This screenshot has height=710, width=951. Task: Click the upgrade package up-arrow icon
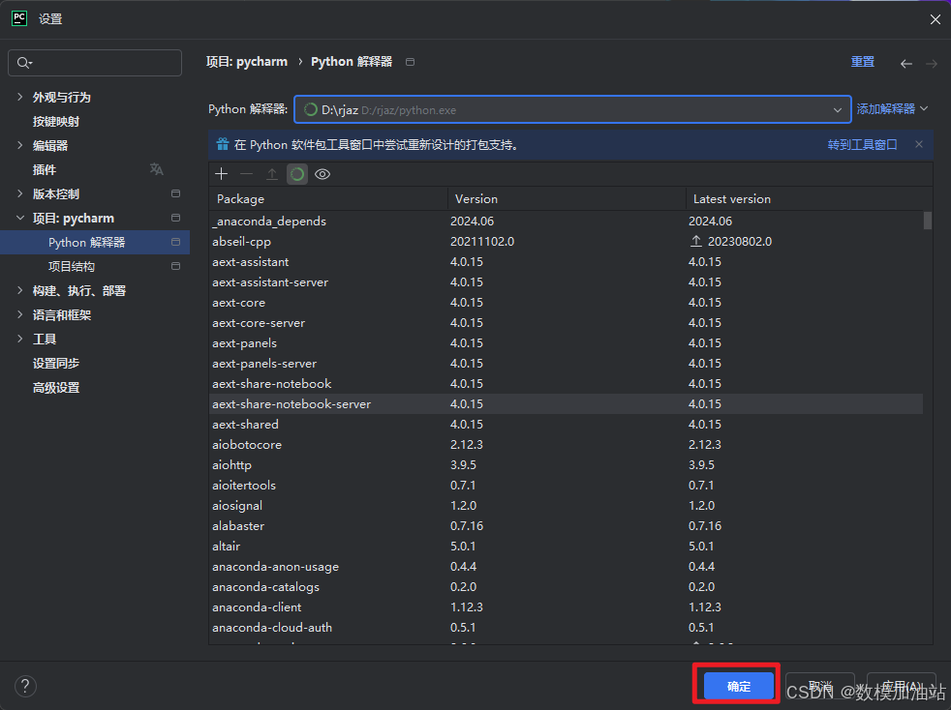272,174
